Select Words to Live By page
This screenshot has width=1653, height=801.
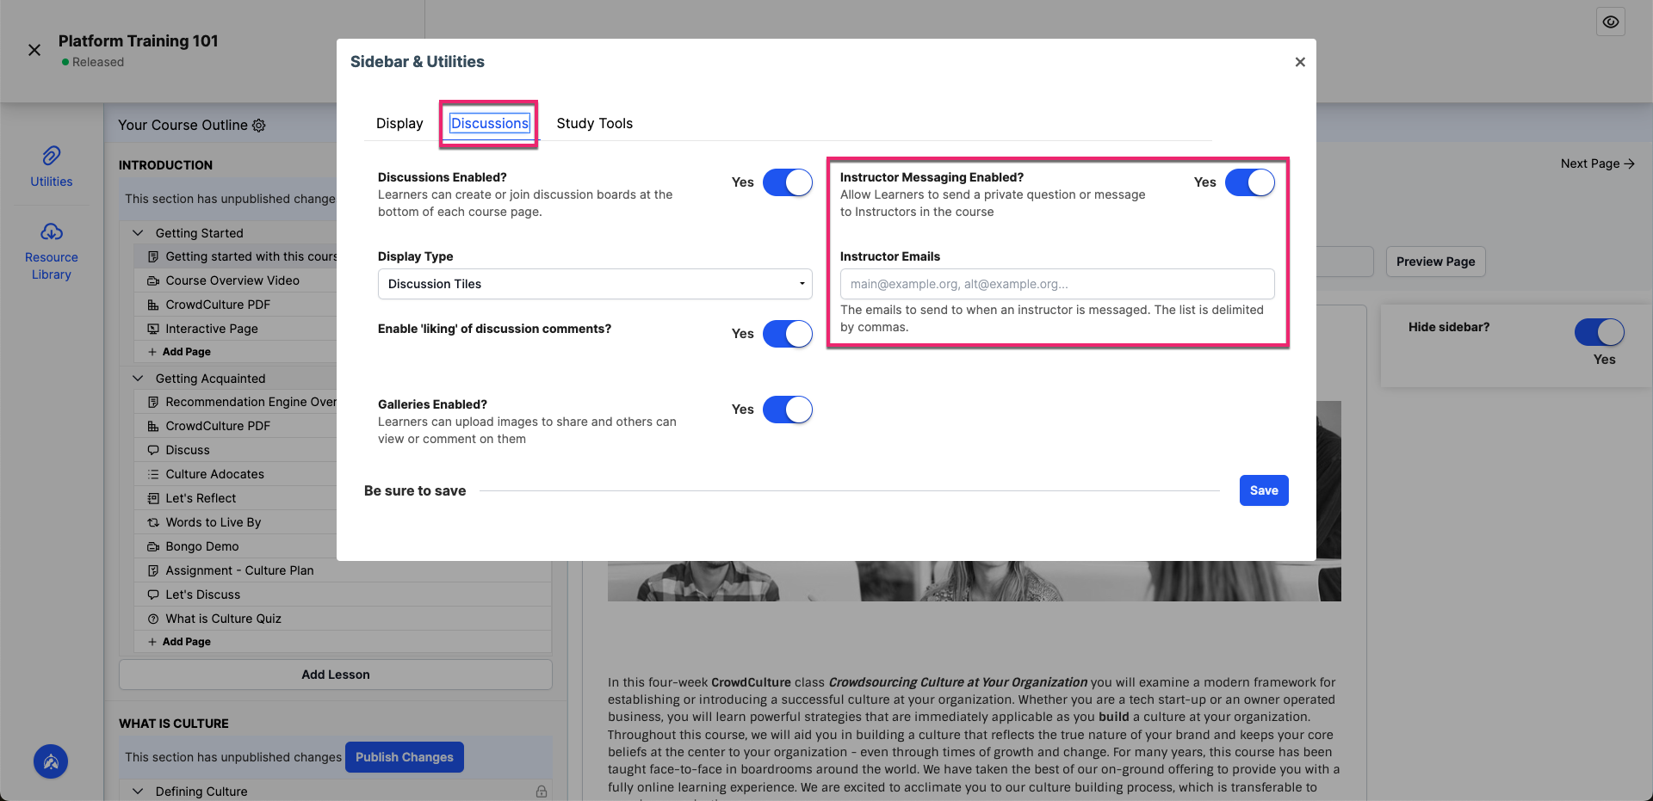(214, 522)
